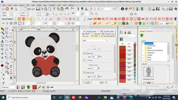Expand the Polos category

(x=143, y=57)
